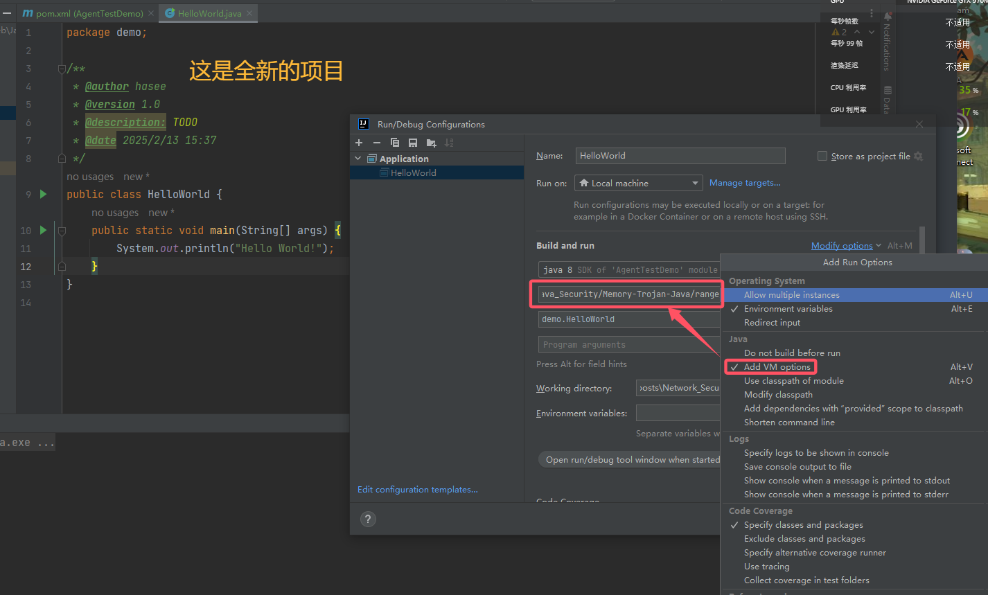This screenshot has width=988, height=595.
Task: Close the Run/Debug Configurations dialog
Action: tap(919, 125)
